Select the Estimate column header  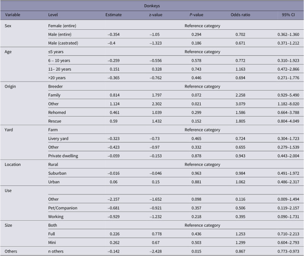point(113,15)
